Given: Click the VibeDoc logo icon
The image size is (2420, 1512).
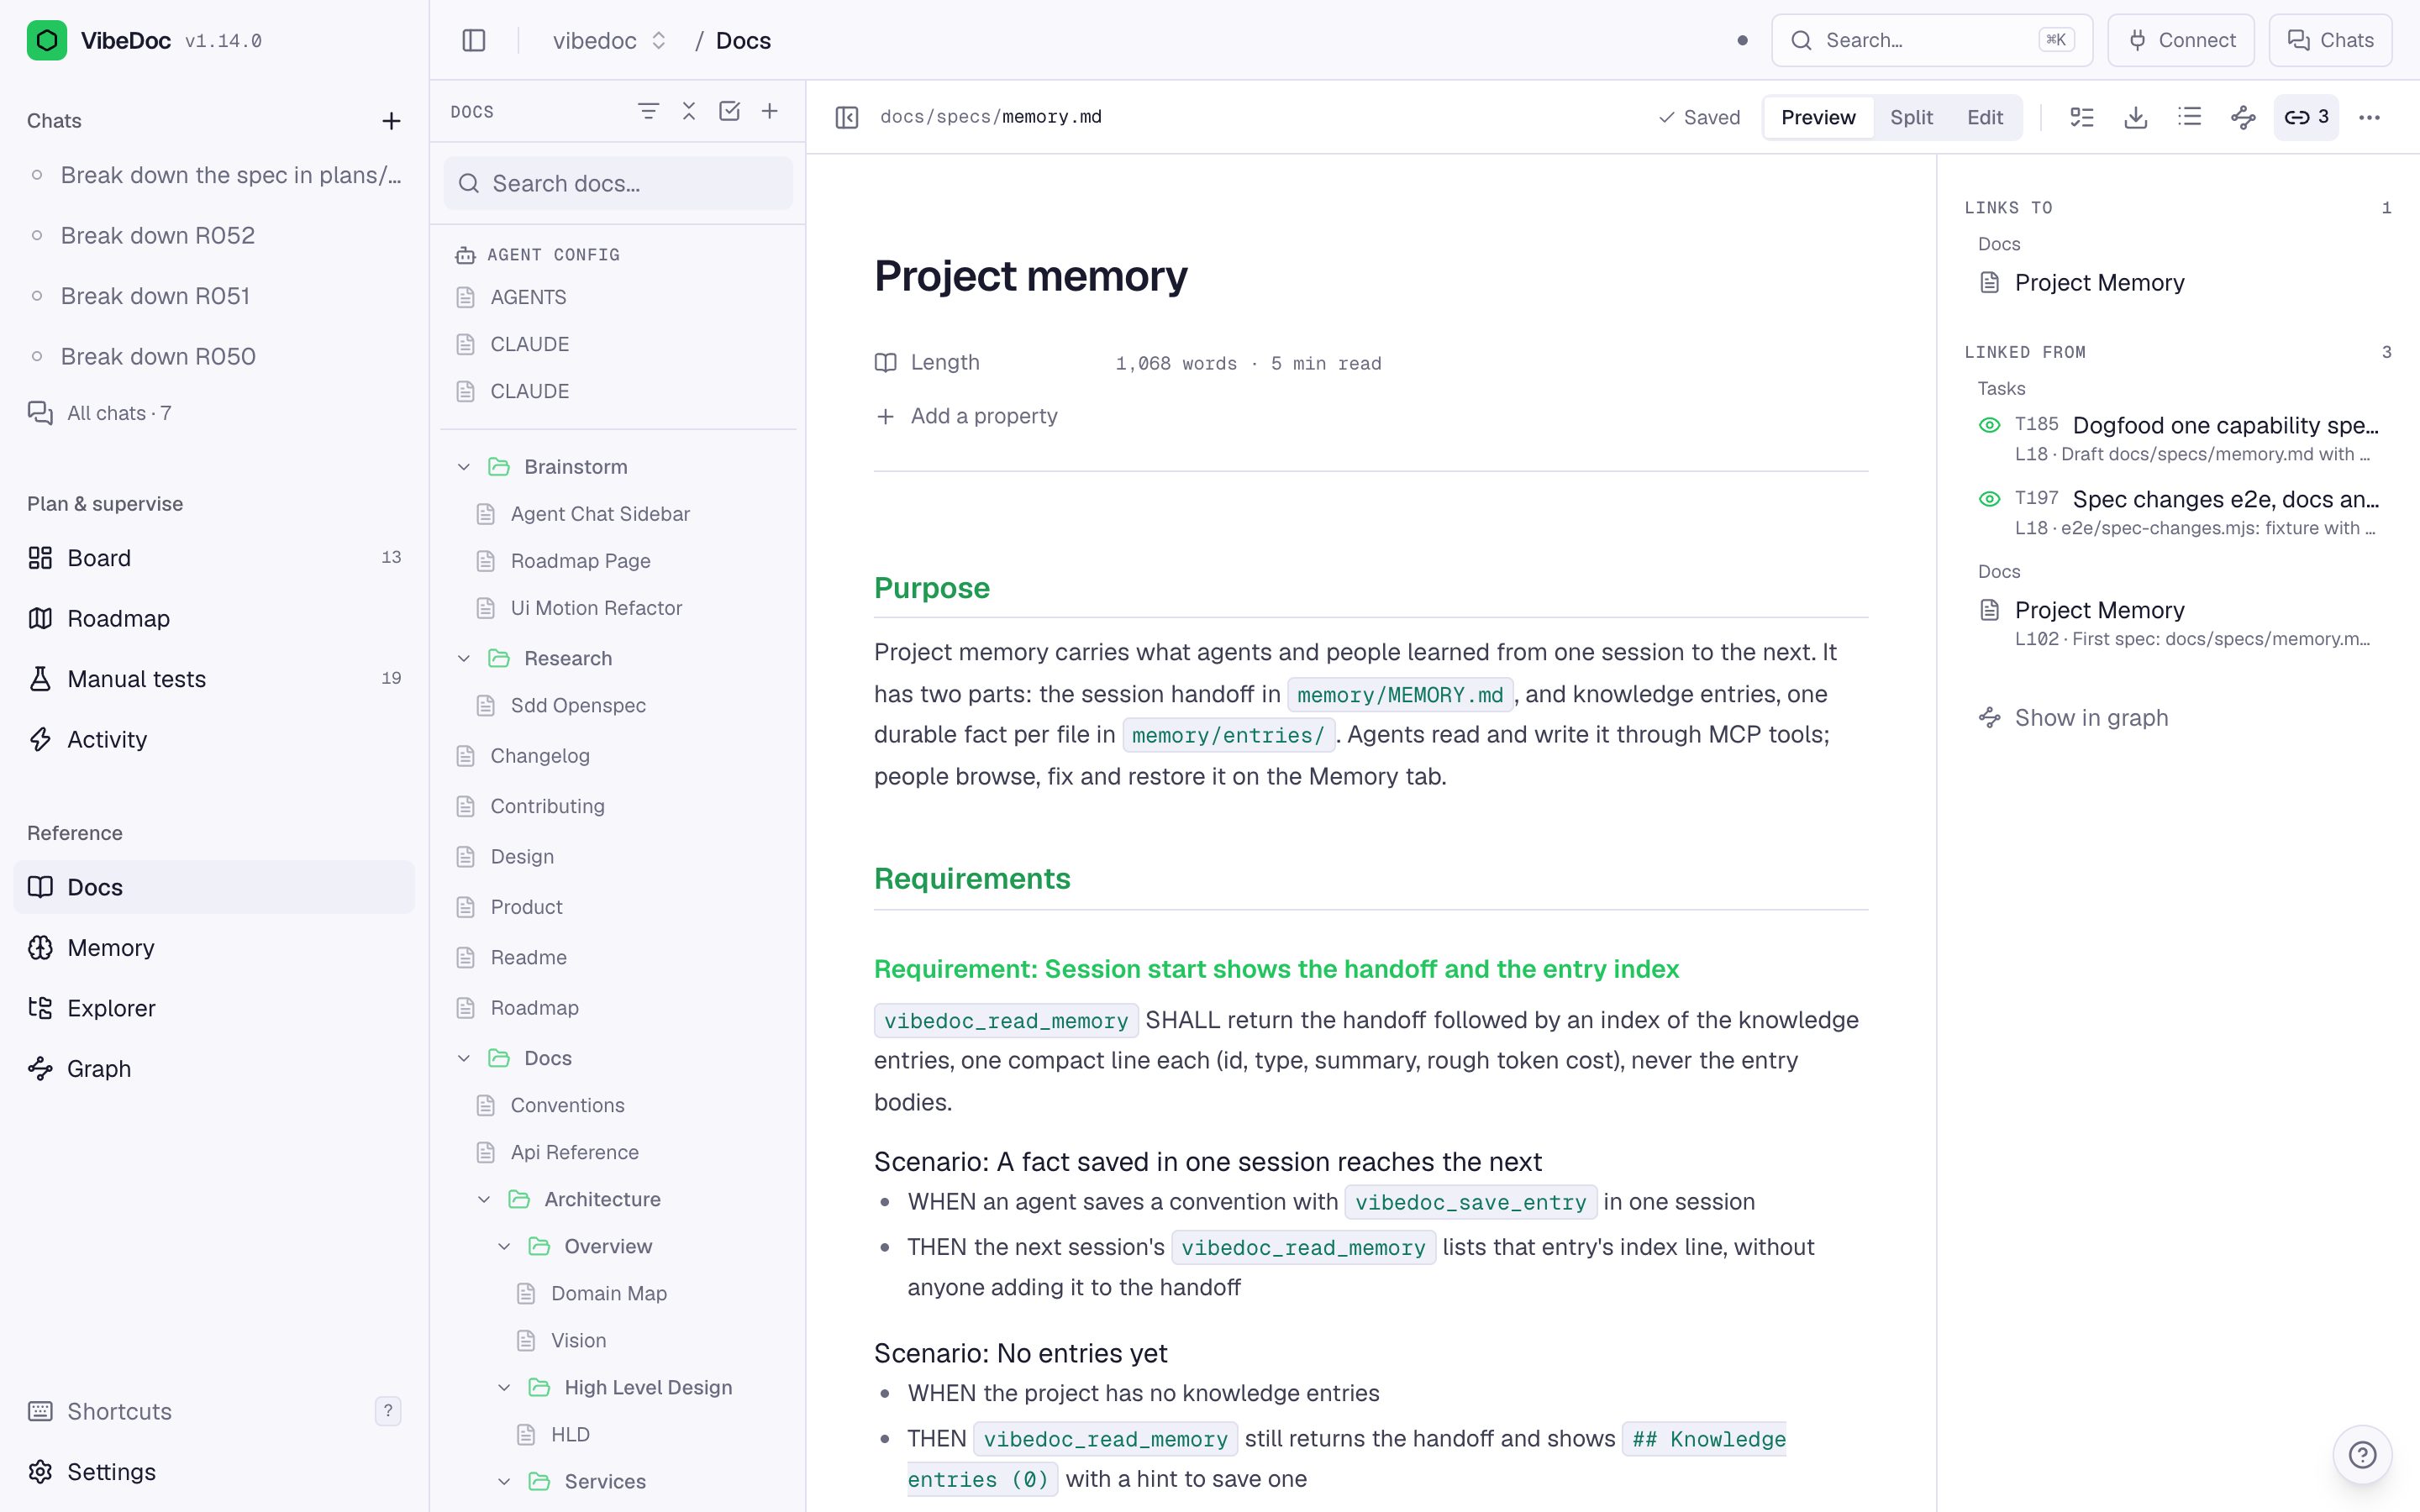Looking at the screenshot, I should tap(47, 40).
